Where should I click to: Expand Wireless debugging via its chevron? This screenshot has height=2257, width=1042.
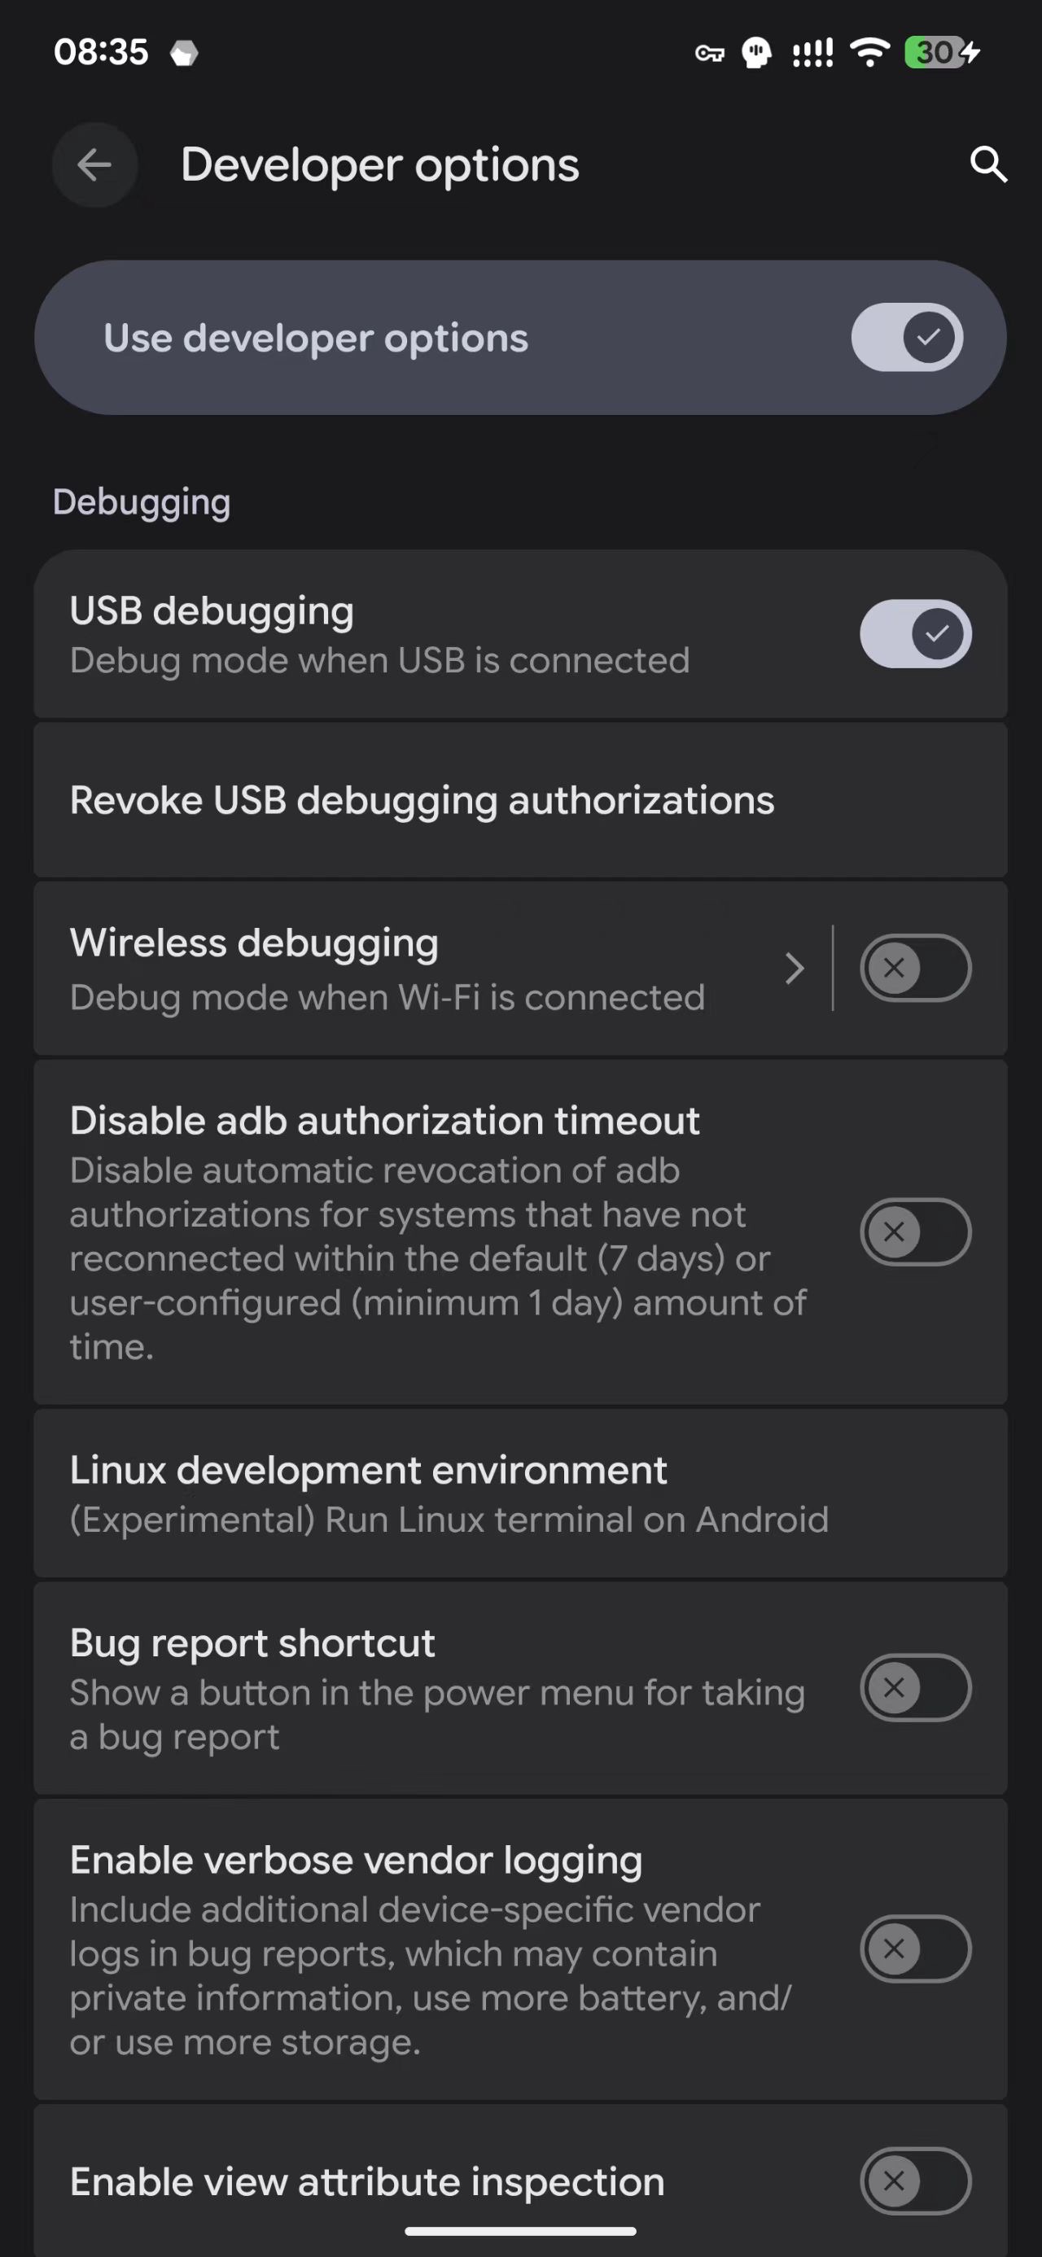click(794, 969)
